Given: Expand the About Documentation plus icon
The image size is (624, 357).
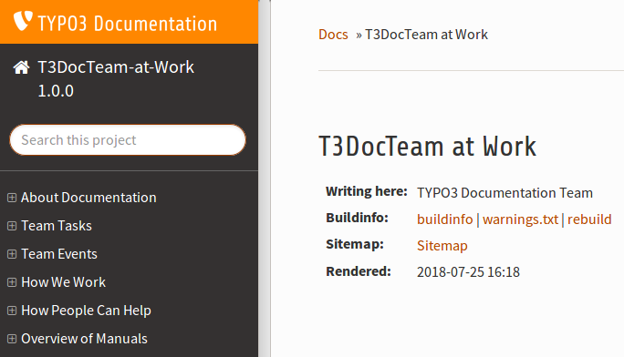Looking at the screenshot, I should (12, 198).
